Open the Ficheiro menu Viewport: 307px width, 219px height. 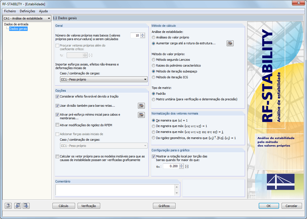tap(10, 11)
